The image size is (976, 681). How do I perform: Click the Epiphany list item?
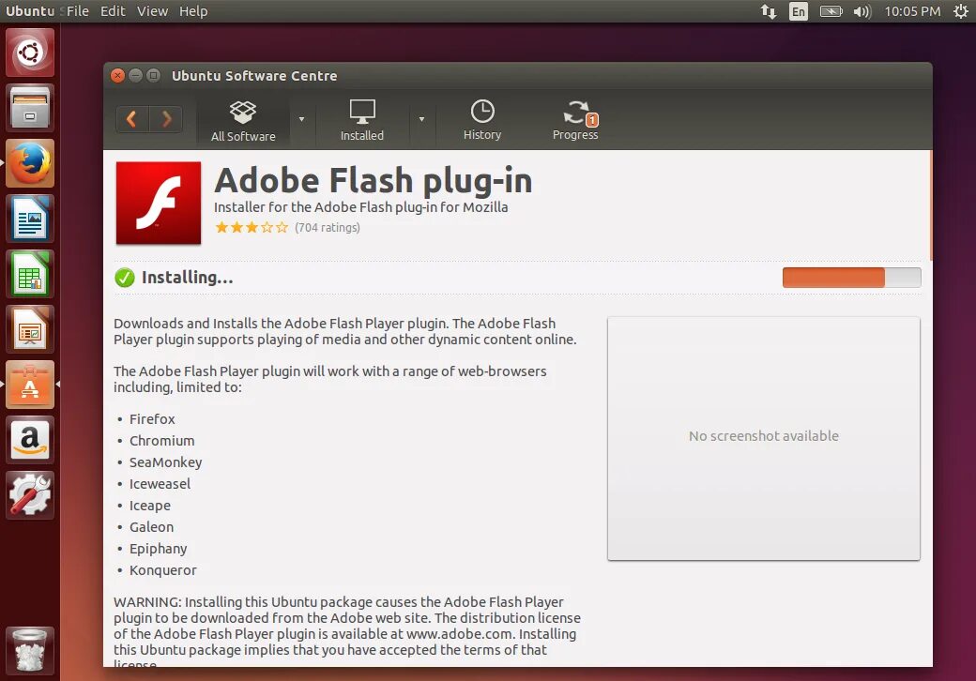click(158, 549)
